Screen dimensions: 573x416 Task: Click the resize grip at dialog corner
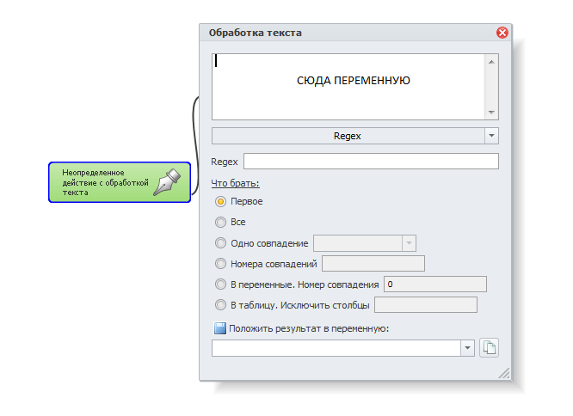tap(504, 373)
